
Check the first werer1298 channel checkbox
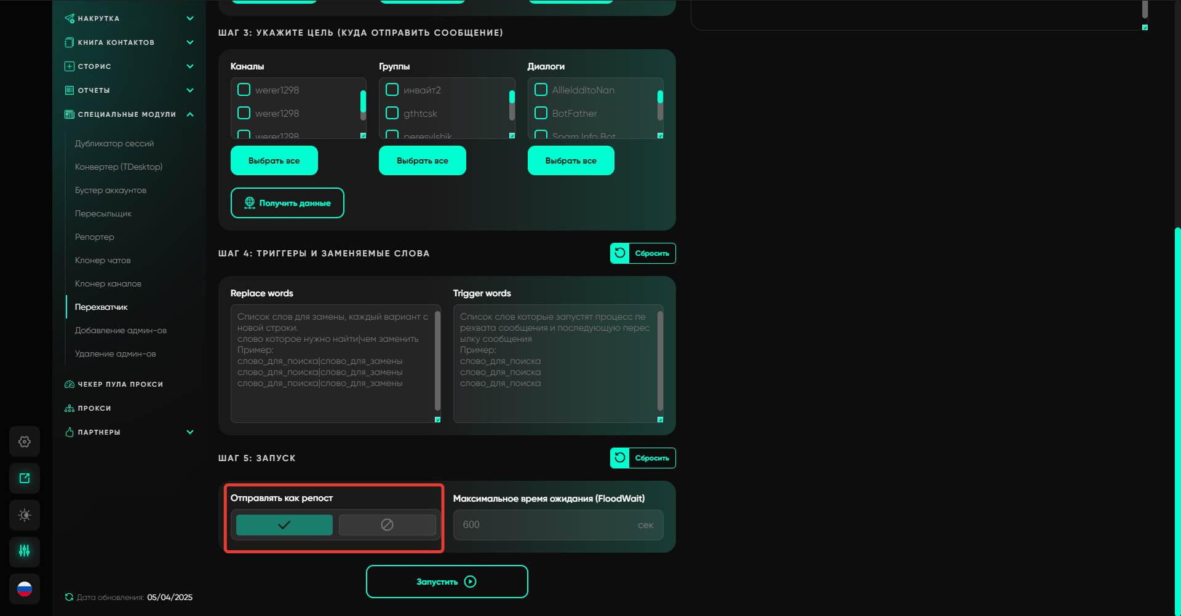[244, 90]
